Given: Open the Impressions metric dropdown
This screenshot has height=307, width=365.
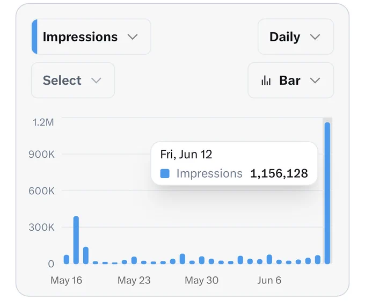Looking at the screenshot, I should tap(91, 37).
